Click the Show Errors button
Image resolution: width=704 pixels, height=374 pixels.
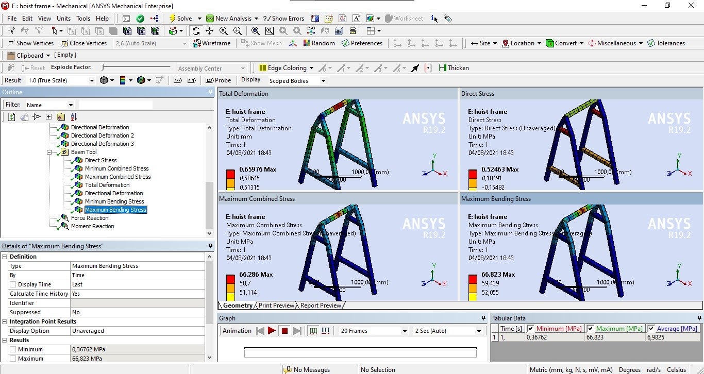(283, 19)
